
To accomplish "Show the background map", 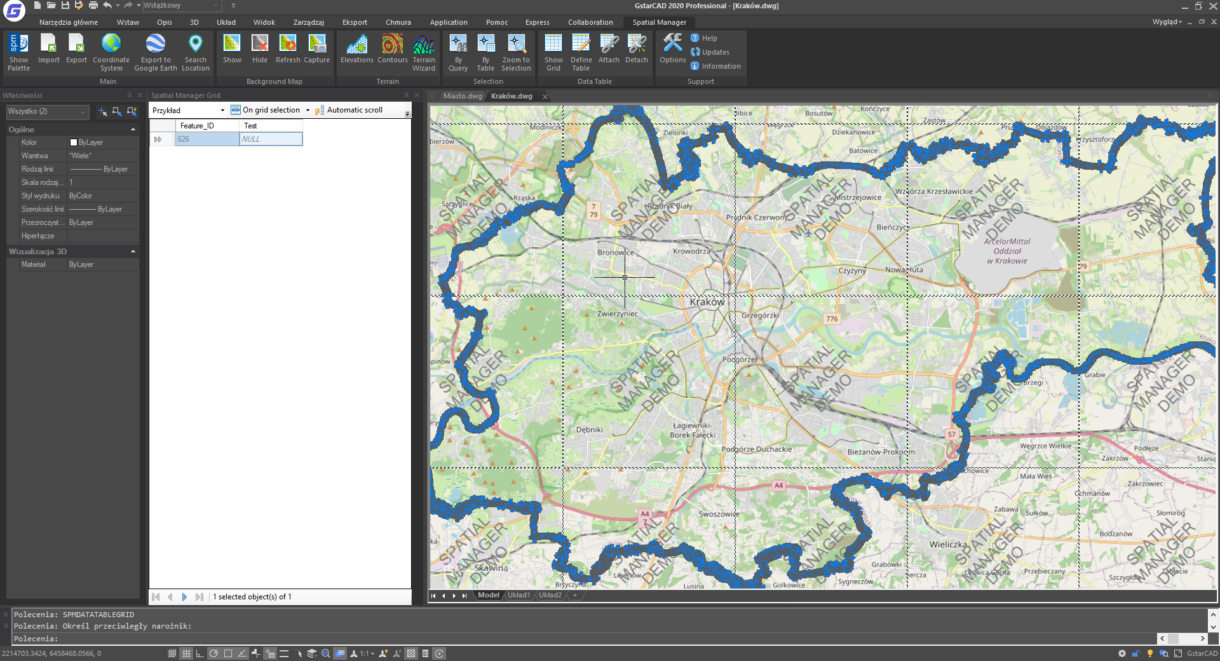I will (232, 49).
